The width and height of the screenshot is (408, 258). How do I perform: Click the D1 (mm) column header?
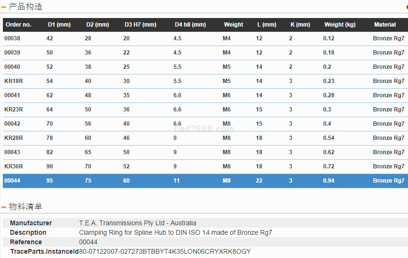coord(59,25)
